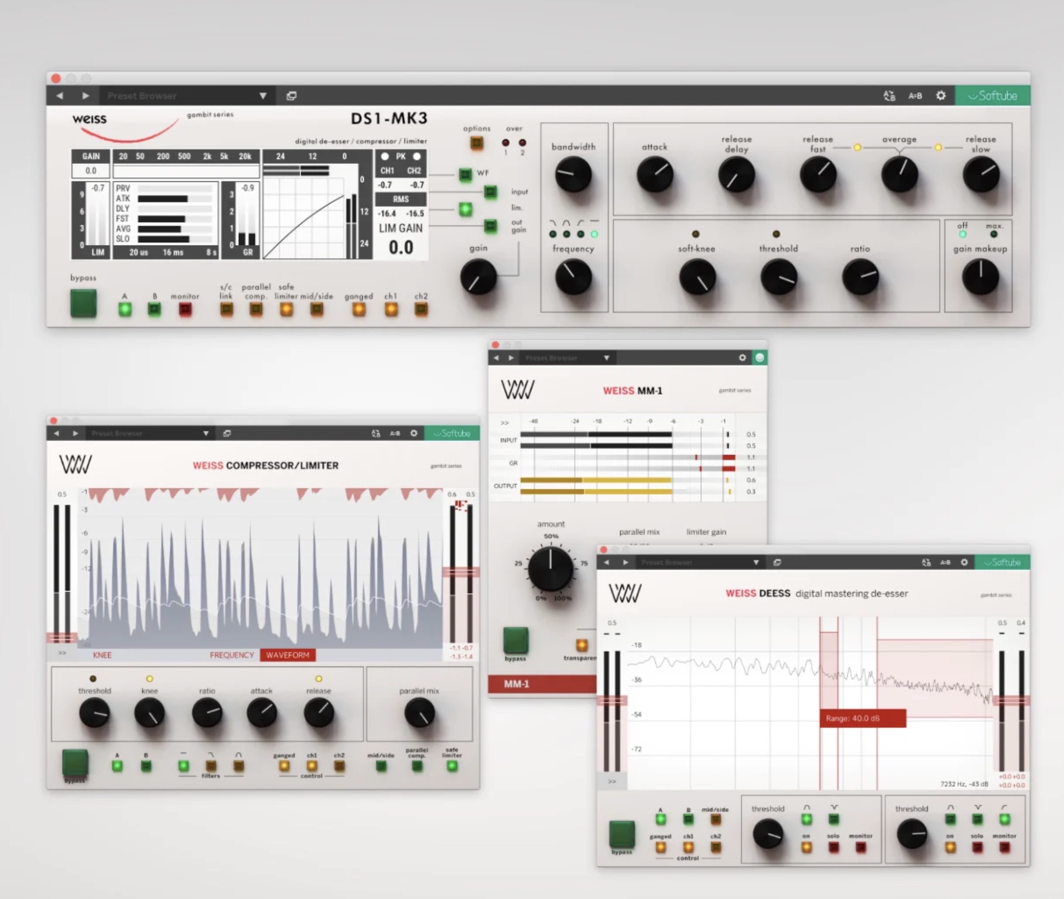
Task: Click bypass button in Compressor/Limiter window
Action: (x=75, y=762)
